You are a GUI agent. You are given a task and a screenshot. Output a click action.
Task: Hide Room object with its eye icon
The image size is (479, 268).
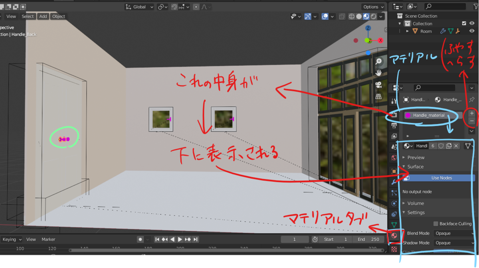click(x=472, y=31)
